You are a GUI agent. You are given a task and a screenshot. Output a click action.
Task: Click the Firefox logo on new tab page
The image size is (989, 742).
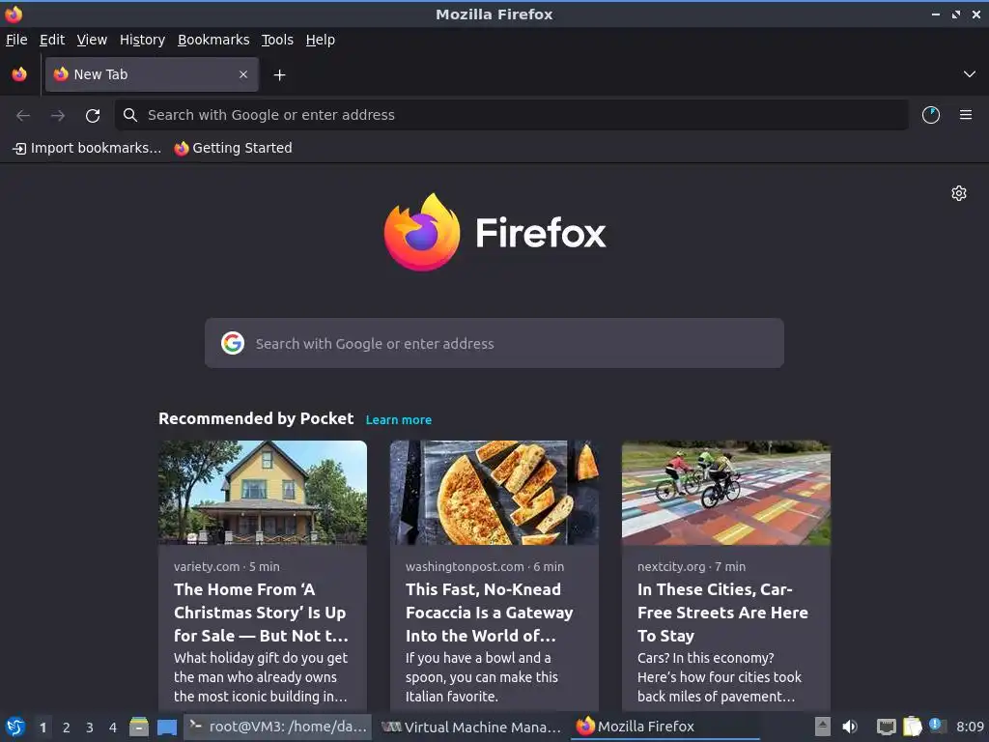[494, 232]
